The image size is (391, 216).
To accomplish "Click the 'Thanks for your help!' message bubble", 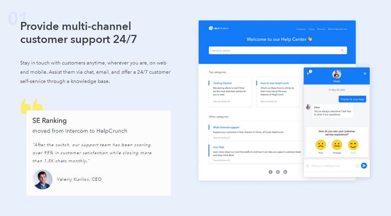I will (352, 99).
